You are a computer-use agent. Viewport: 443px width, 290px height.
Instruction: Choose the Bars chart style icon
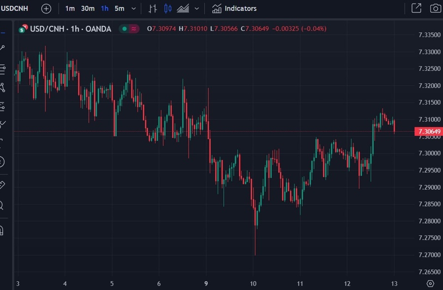(153, 8)
